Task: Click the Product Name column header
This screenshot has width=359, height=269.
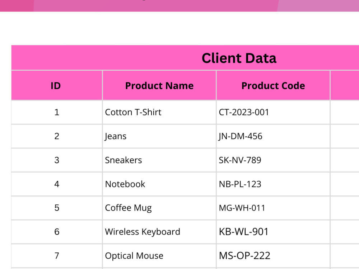Action: pos(159,86)
